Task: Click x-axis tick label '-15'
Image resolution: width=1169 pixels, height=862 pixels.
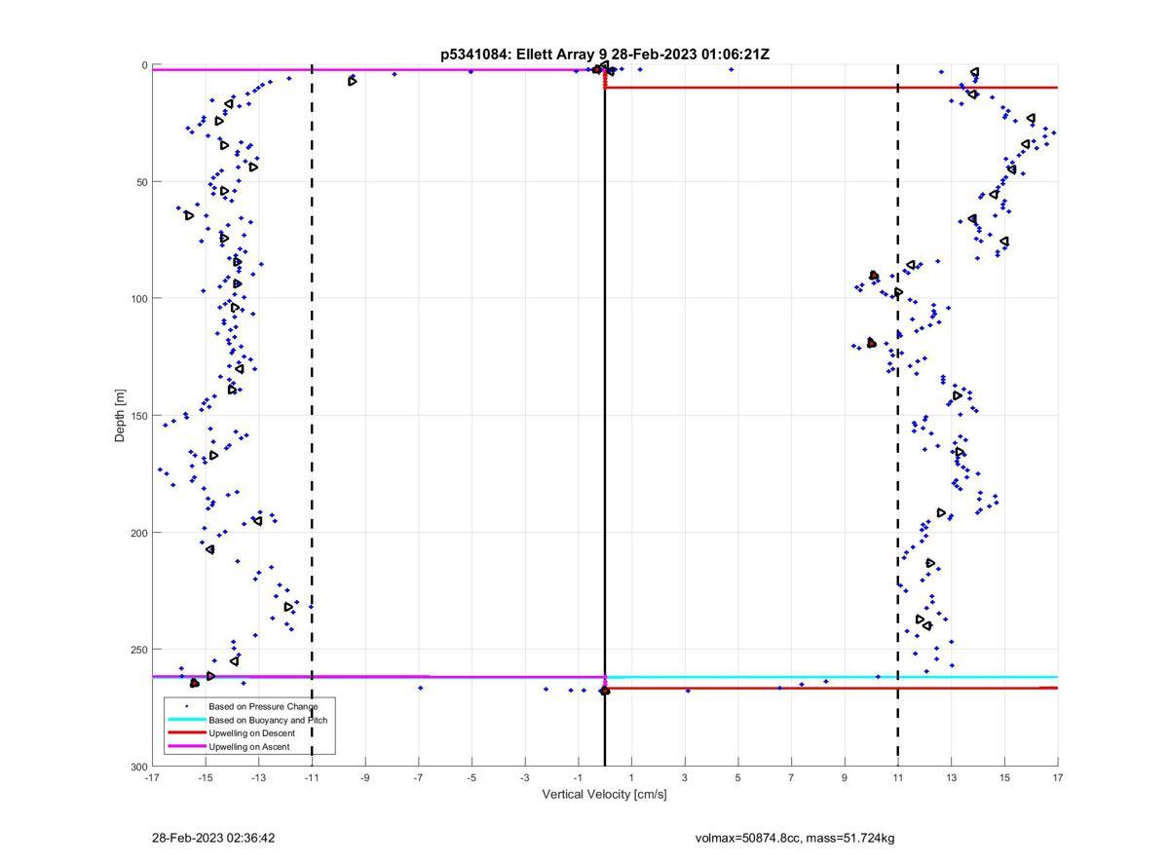Action: (x=206, y=777)
